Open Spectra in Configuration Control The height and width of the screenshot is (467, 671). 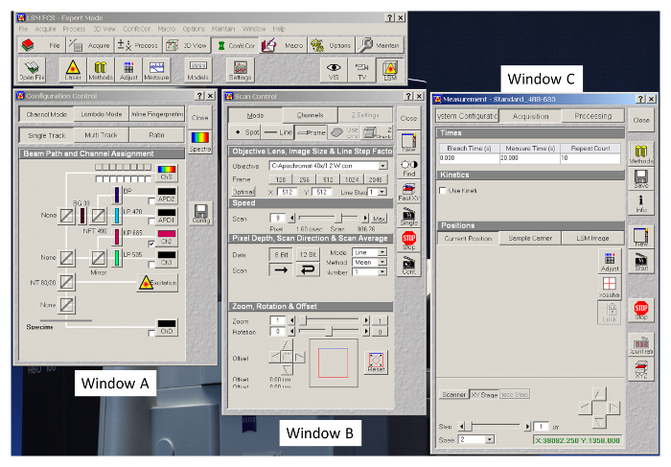201,141
